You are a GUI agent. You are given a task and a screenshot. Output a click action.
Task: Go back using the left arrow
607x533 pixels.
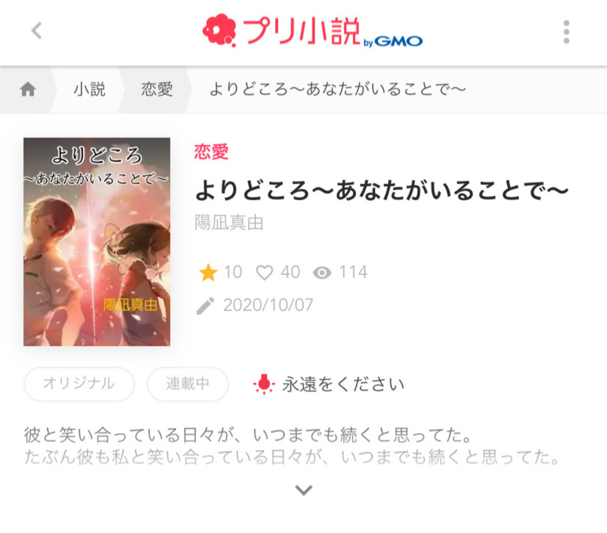pyautogui.click(x=37, y=31)
